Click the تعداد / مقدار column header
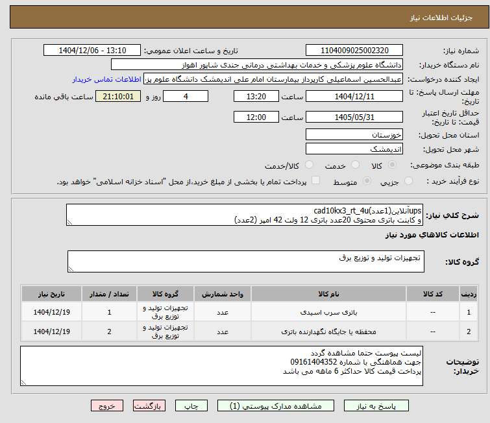 (109, 294)
